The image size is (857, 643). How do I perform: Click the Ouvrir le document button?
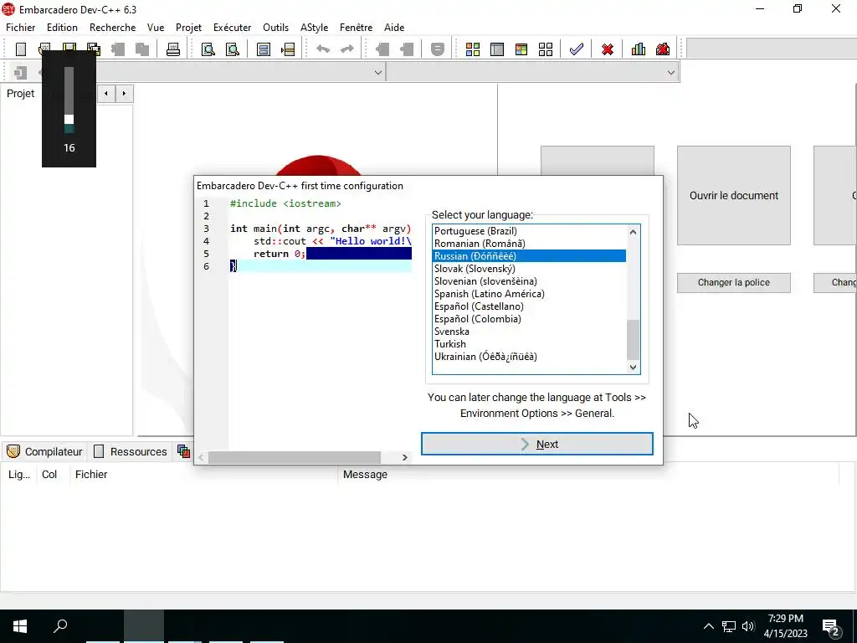point(733,195)
